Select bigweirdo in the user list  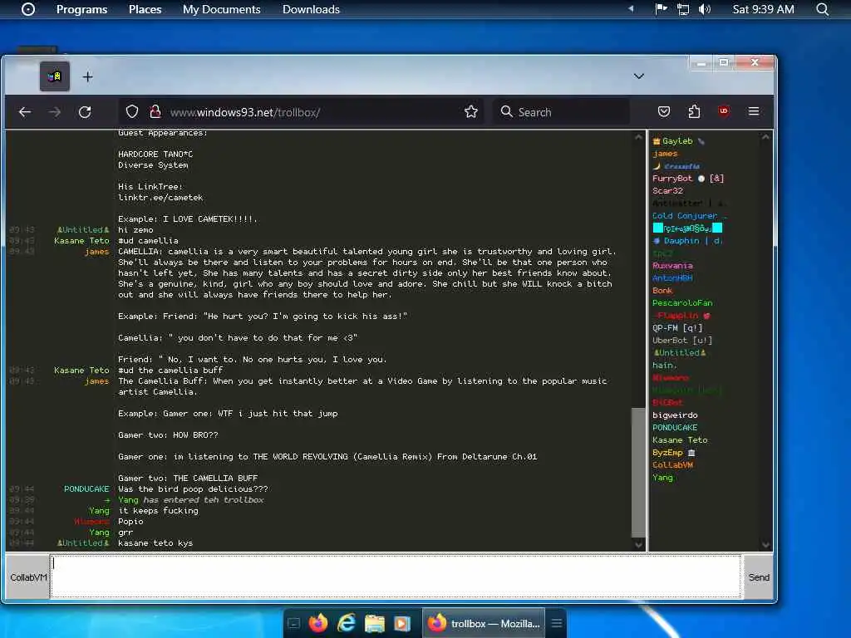[675, 415]
